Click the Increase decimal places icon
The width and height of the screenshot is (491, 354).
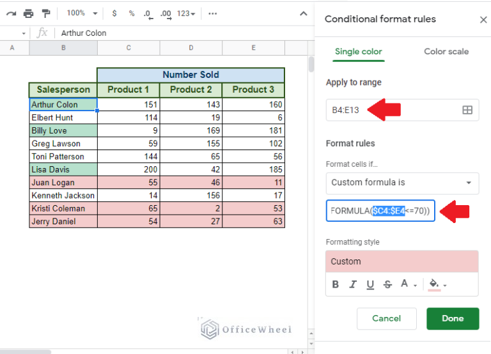point(166,13)
